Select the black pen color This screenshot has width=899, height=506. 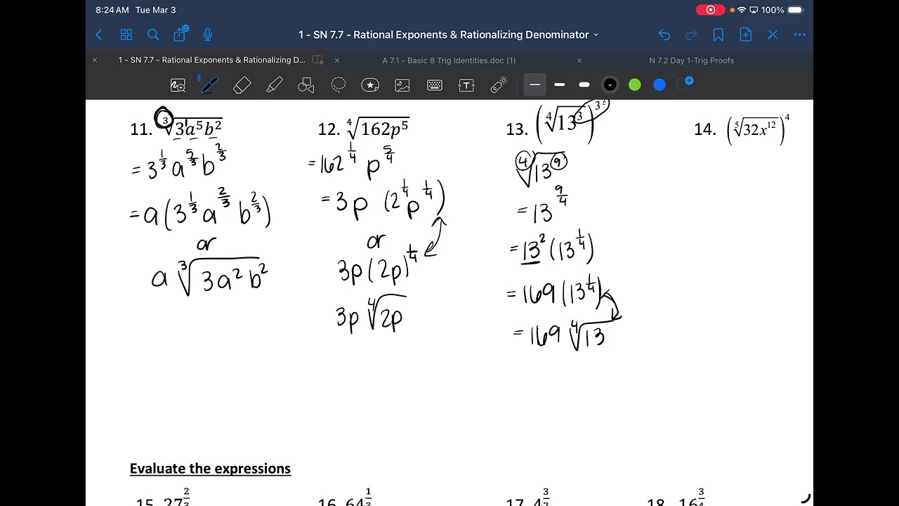610,85
